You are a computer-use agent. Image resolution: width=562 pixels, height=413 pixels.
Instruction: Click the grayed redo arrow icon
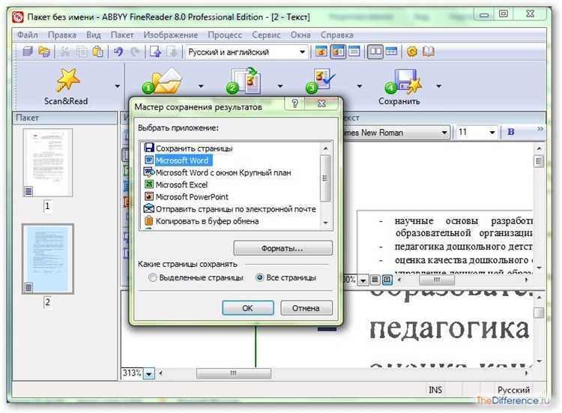pos(135,52)
